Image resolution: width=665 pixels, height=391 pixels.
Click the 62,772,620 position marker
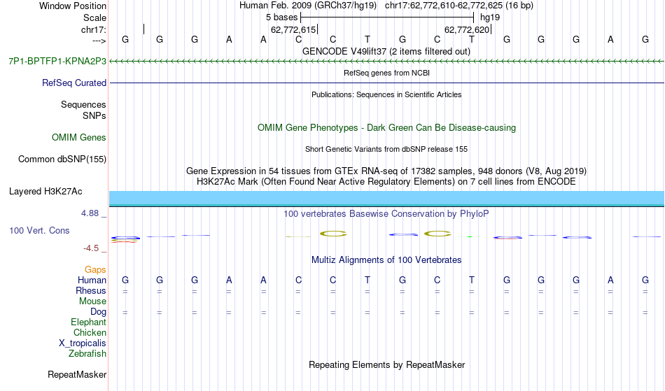click(x=468, y=29)
